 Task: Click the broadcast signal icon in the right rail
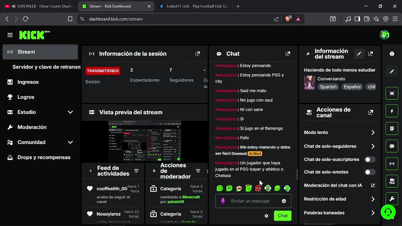click(392, 164)
